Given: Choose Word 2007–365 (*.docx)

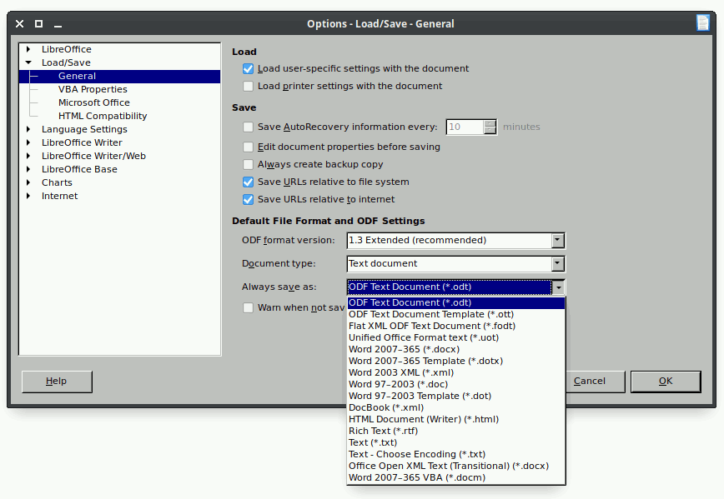Looking at the screenshot, I should [x=455, y=349].
